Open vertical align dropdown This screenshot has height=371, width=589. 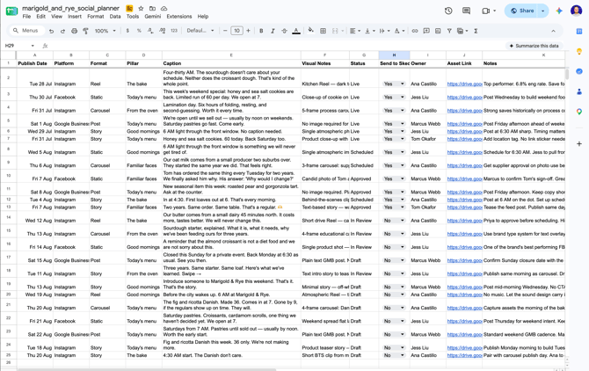pos(370,31)
